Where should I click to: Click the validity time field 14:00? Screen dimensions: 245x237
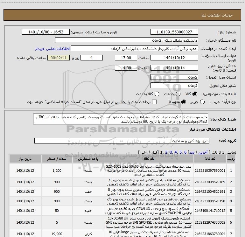126,68
